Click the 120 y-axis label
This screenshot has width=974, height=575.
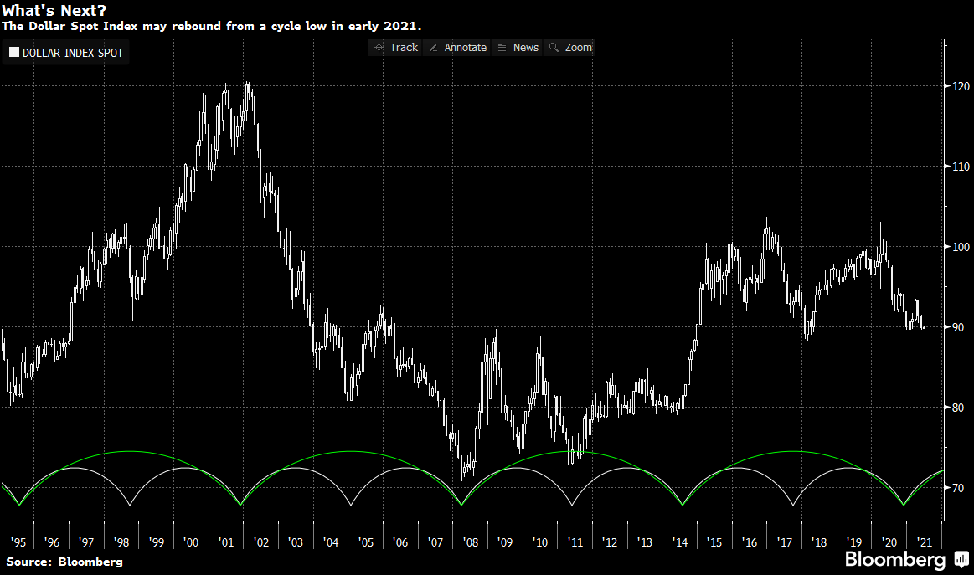point(961,86)
